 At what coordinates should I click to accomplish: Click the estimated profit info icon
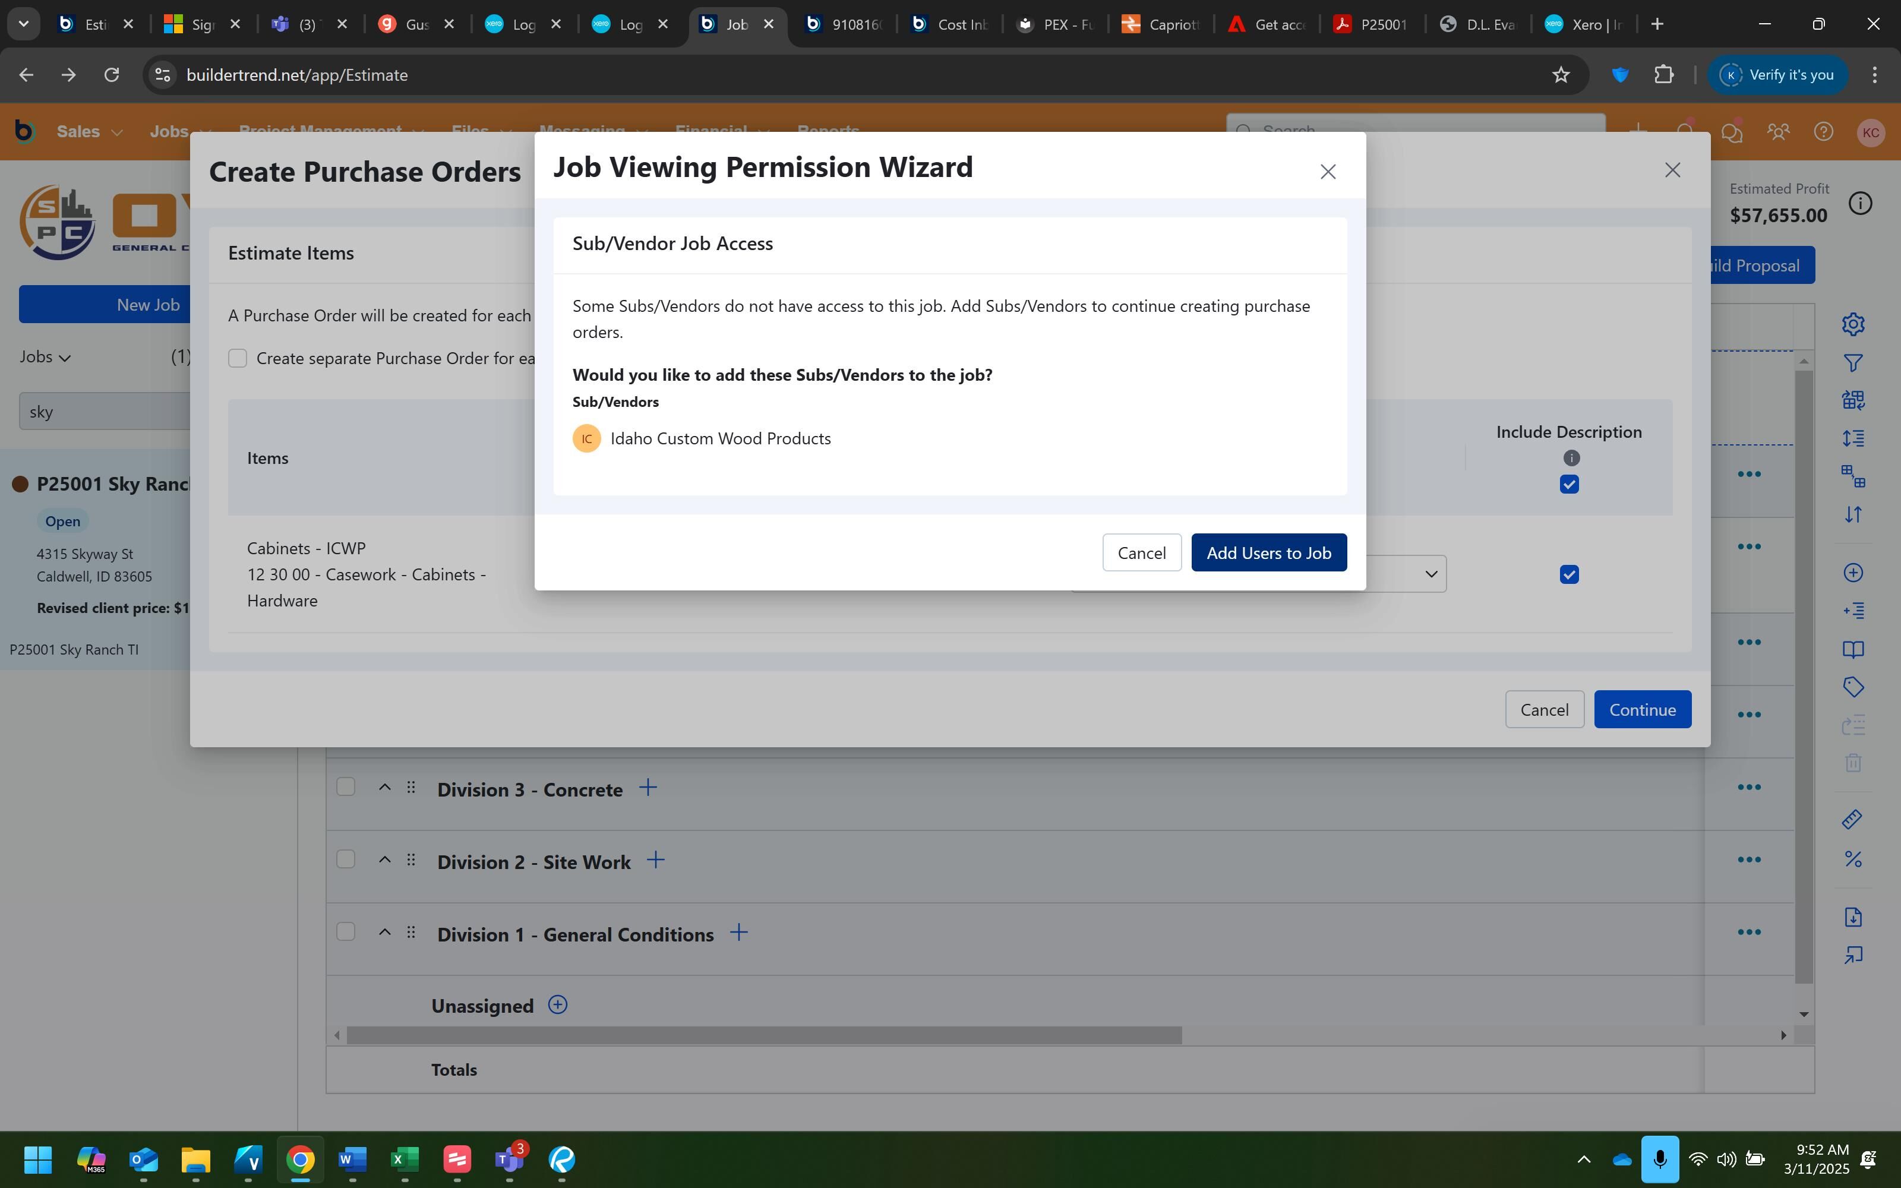pos(1859,204)
